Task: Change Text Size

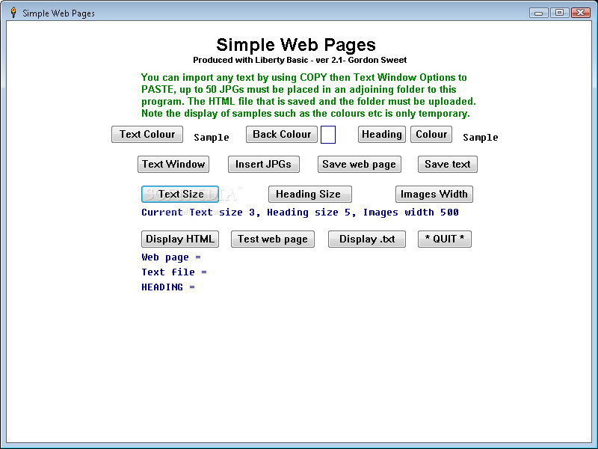Action: [x=180, y=195]
